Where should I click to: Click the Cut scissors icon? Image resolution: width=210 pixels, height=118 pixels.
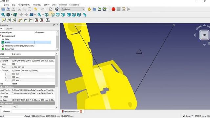19,9
